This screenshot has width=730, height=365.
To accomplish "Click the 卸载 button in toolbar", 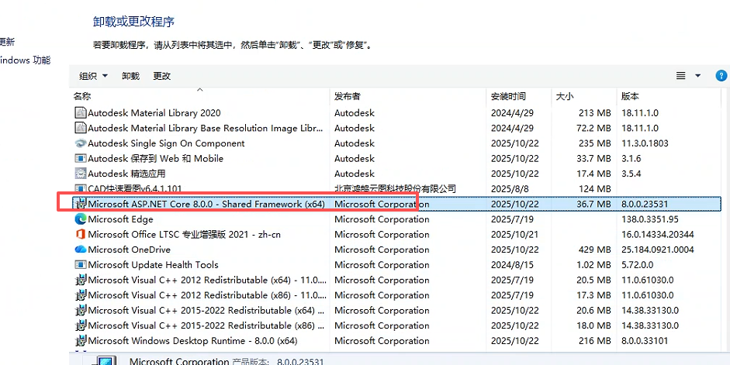I will (130, 76).
